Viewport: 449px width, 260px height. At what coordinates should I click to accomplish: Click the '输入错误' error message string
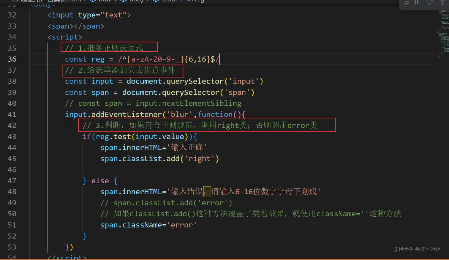(x=244, y=192)
